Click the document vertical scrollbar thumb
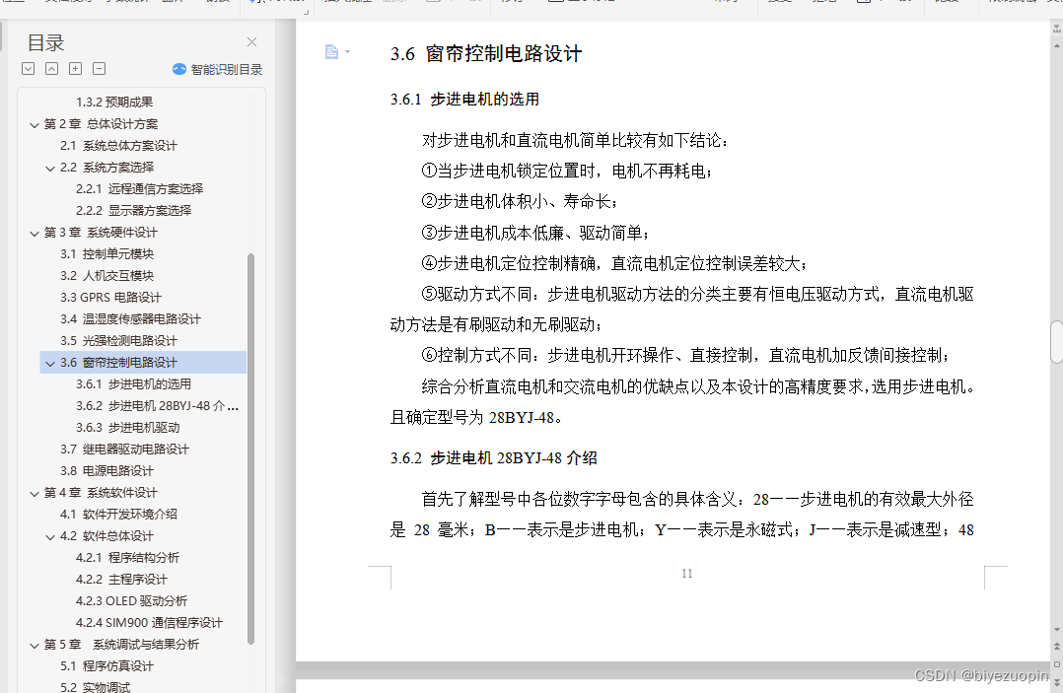 [x=1056, y=342]
